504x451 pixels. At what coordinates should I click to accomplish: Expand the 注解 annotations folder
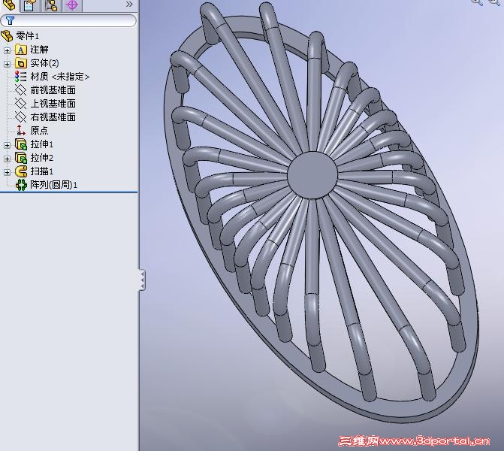click(7, 50)
